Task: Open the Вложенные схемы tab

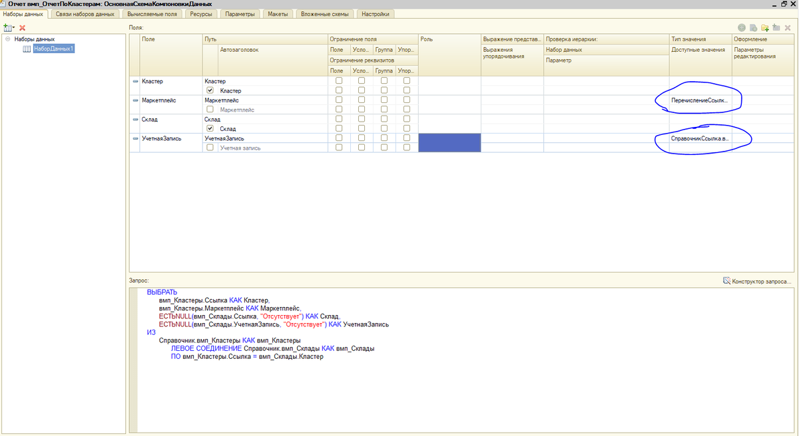Action: click(324, 14)
